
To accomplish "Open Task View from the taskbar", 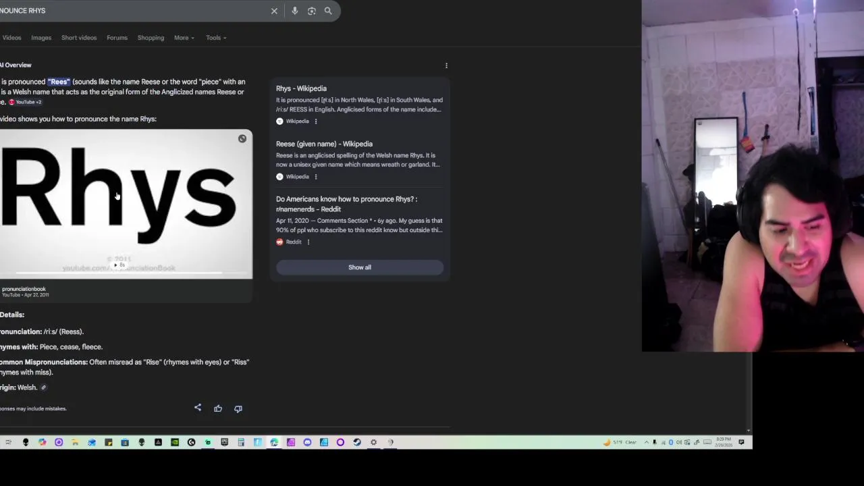I will pos(8,442).
